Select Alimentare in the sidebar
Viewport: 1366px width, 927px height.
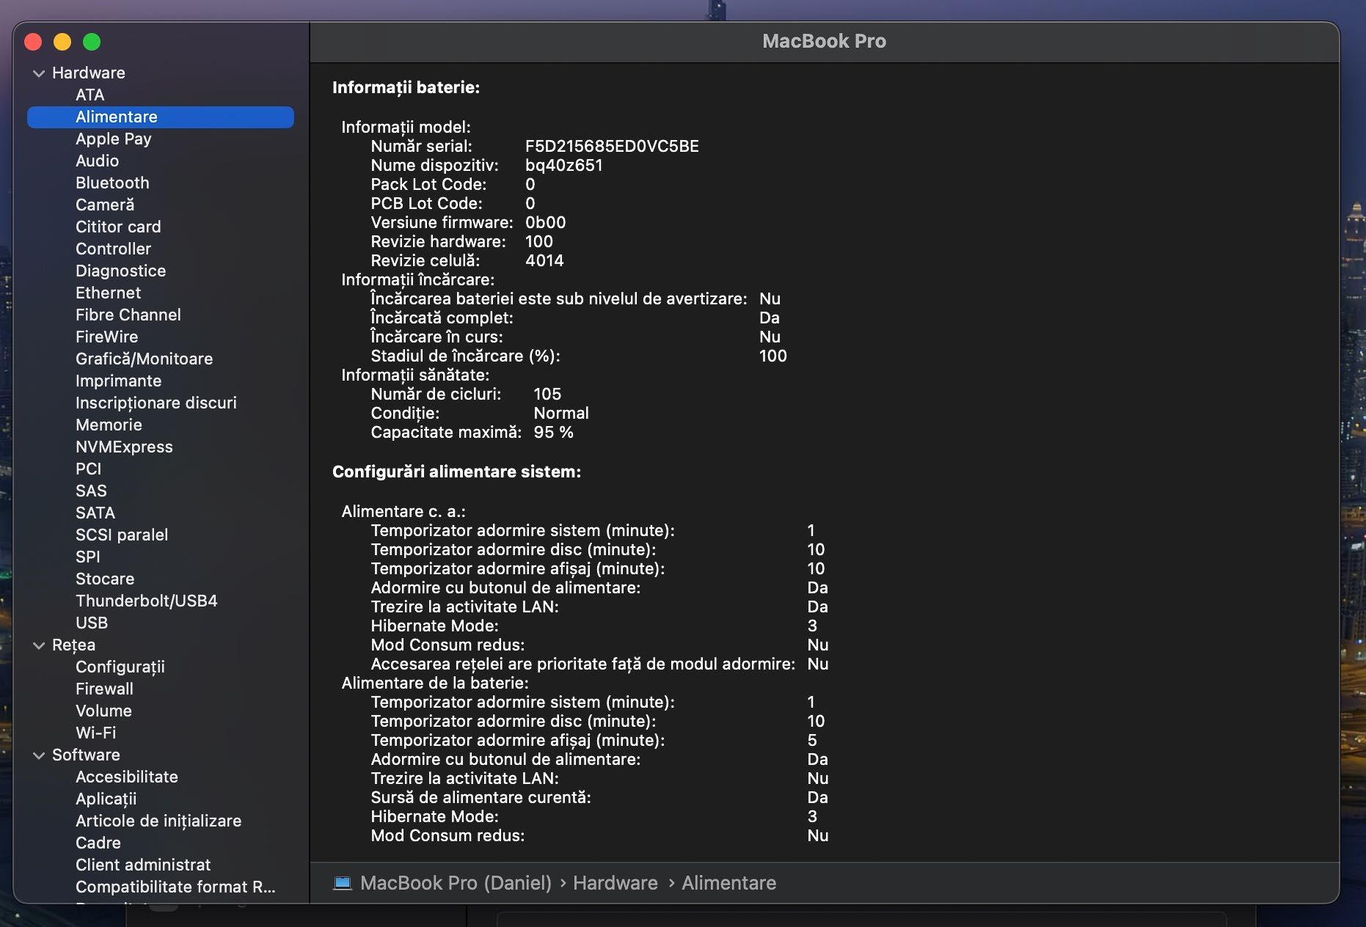point(161,117)
